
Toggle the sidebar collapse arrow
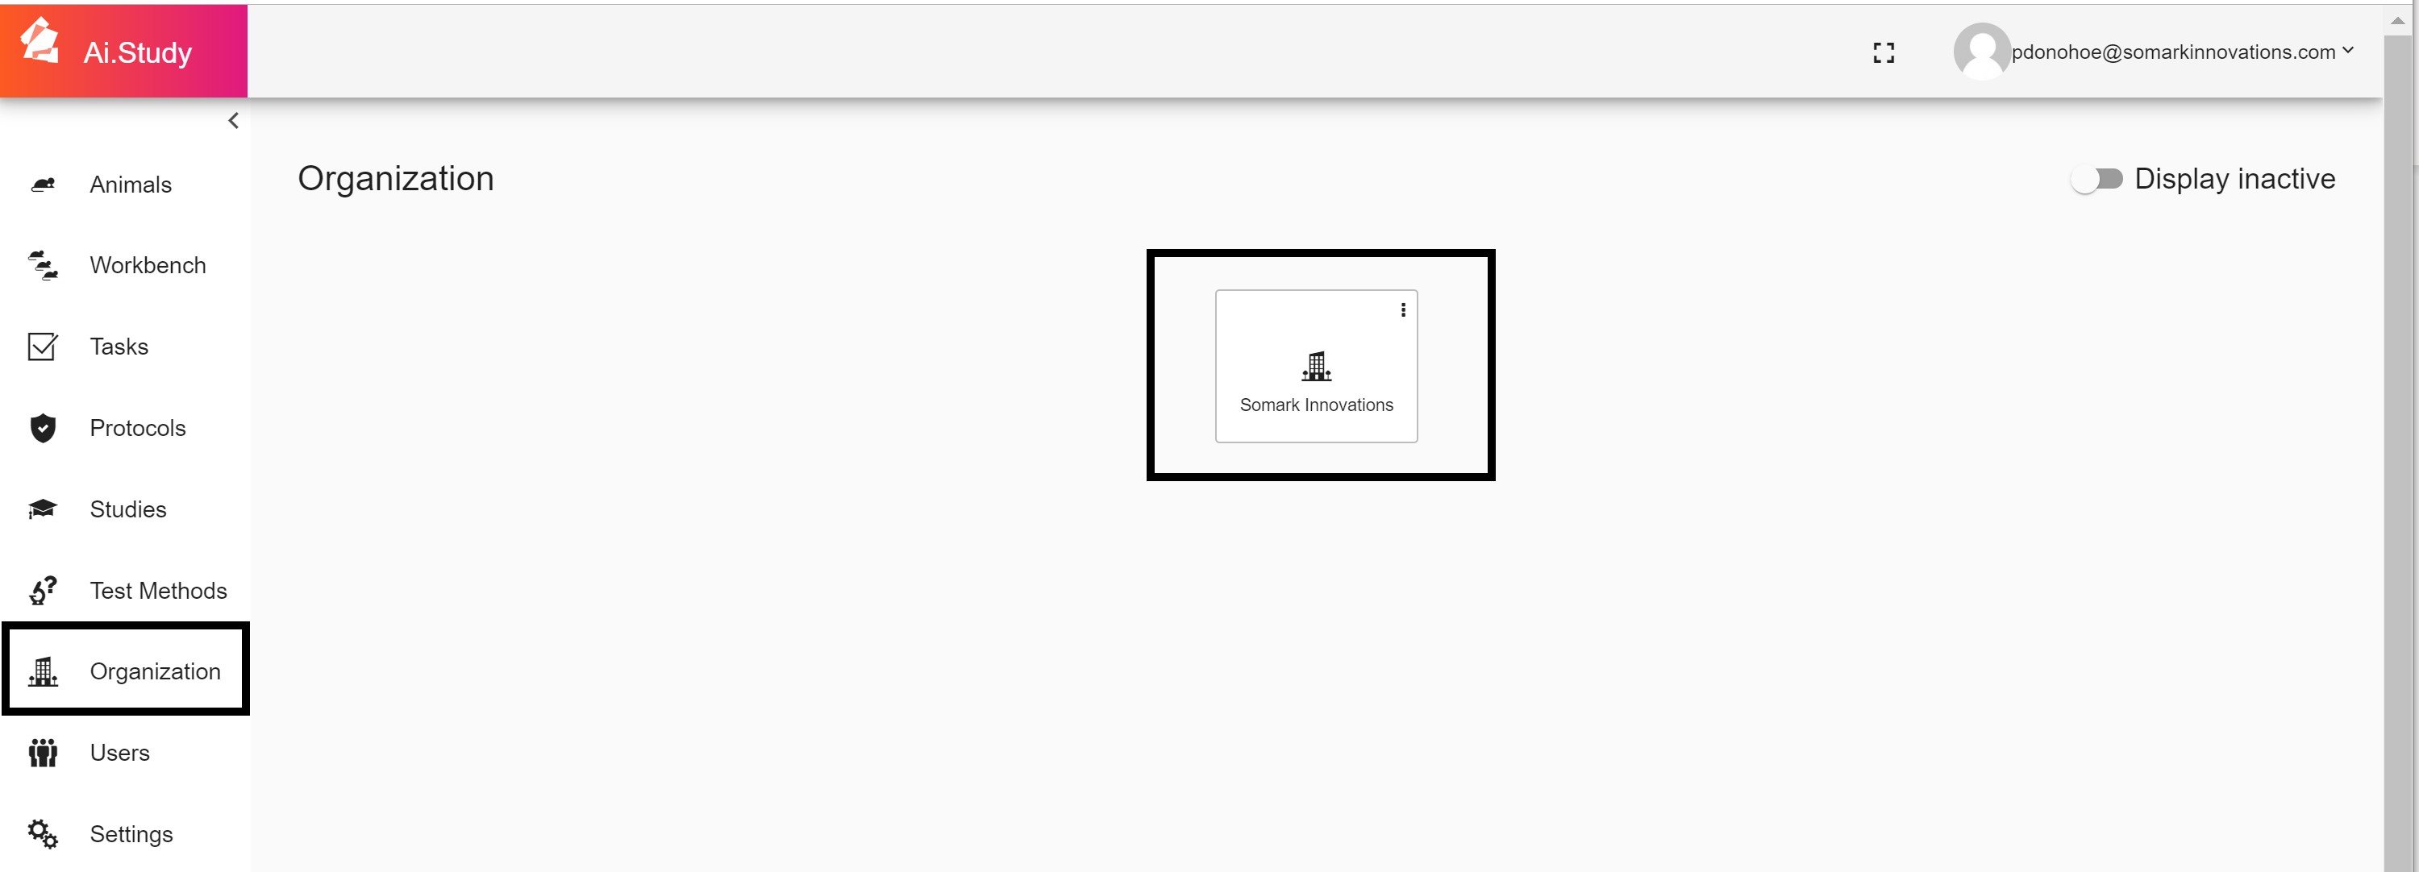tap(231, 122)
